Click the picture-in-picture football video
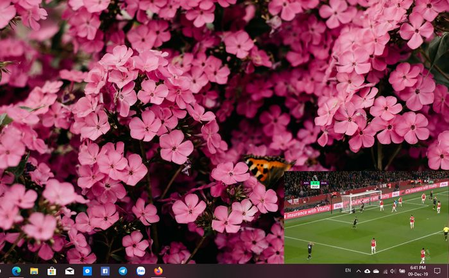 [366, 217]
